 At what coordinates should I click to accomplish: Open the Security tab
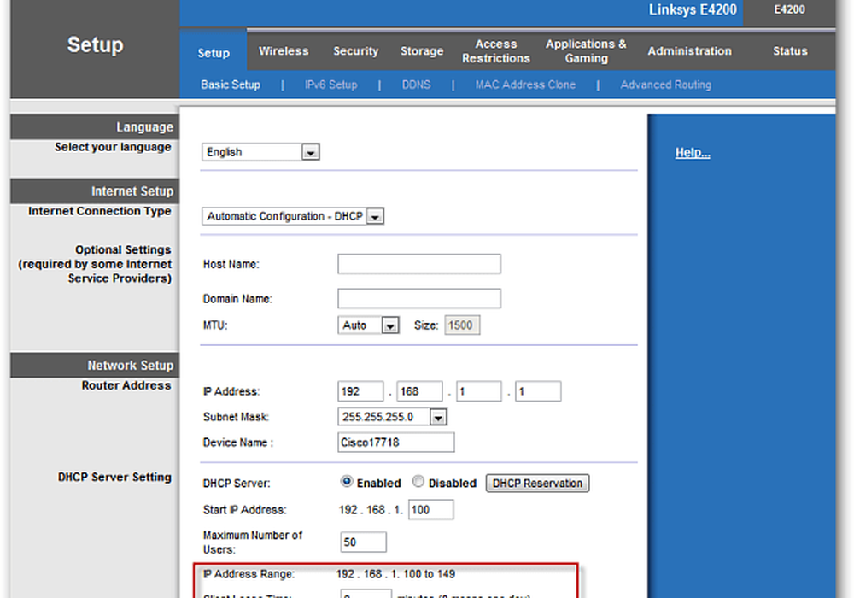[x=355, y=50]
